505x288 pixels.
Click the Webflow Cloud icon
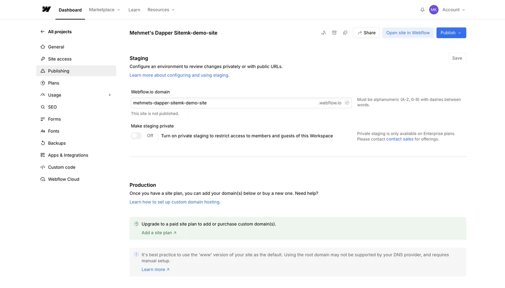click(x=43, y=179)
